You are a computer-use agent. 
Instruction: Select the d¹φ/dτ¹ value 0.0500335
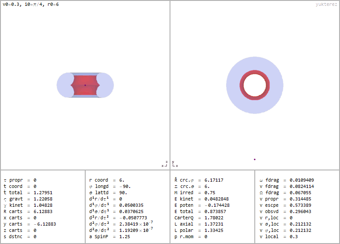coord(131,205)
